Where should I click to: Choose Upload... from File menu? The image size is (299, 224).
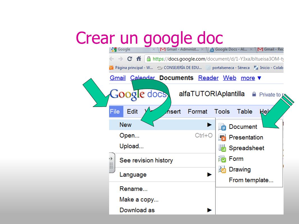(x=162, y=146)
